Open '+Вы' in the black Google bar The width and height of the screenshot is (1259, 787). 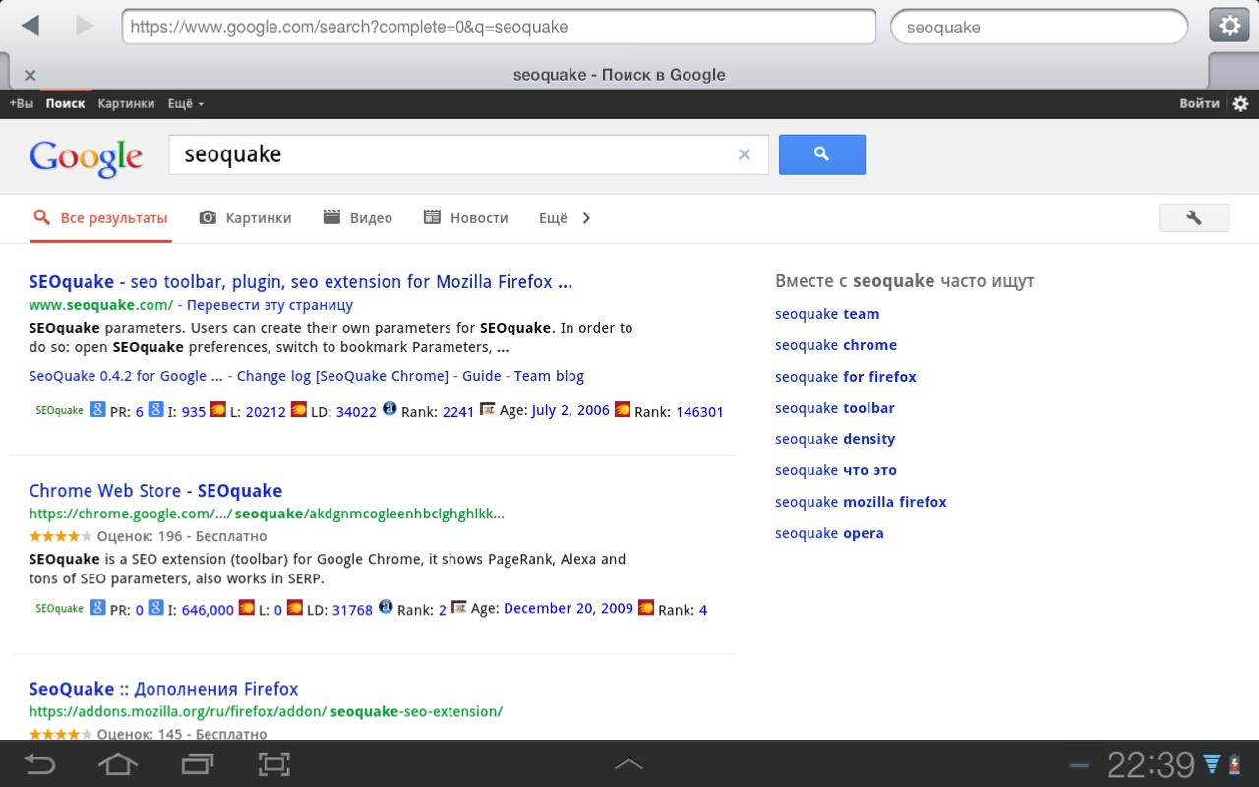(x=21, y=103)
